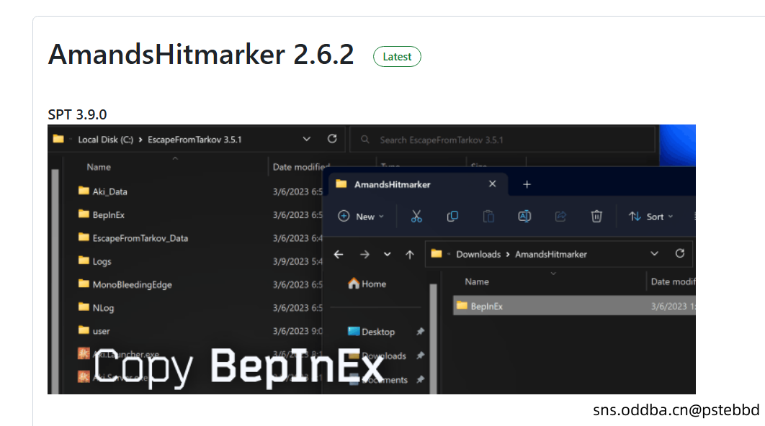The width and height of the screenshot is (765, 426).
Task: Select the AmandsHitmarker explorer tab
Action: coord(393,184)
